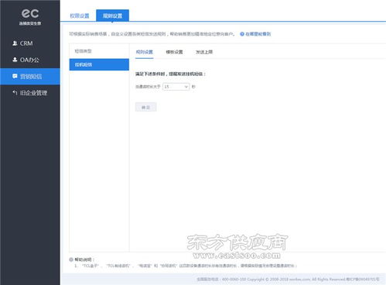Go to 旧企业管理 in sidebar

[x=30, y=93]
